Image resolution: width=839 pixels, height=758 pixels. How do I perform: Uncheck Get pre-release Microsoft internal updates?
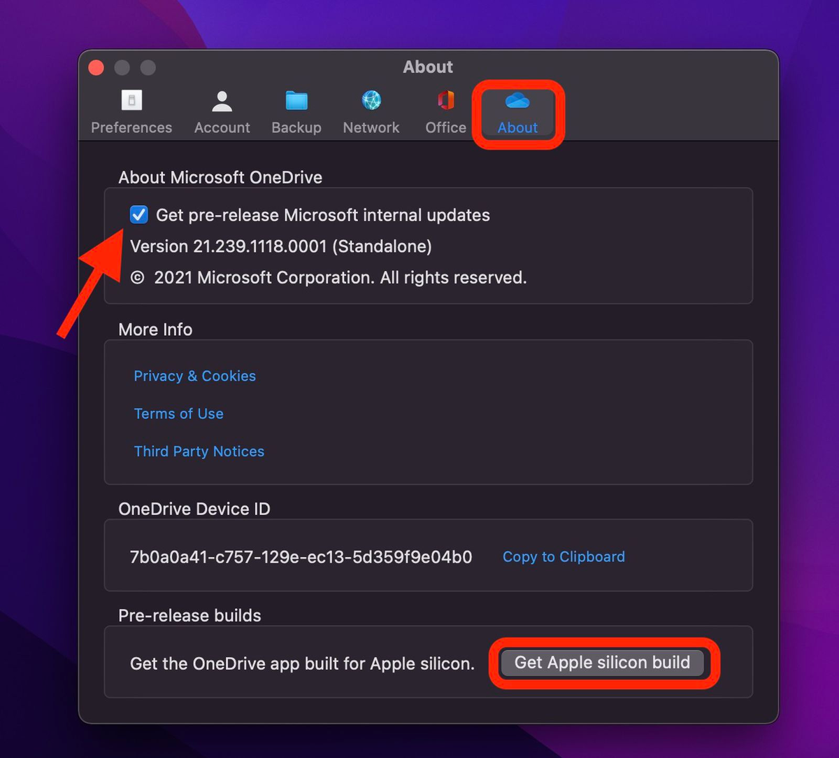138,215
